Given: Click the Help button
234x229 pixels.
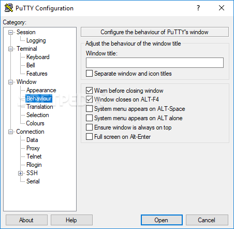Looking at the screenshot, I should 71,220.
